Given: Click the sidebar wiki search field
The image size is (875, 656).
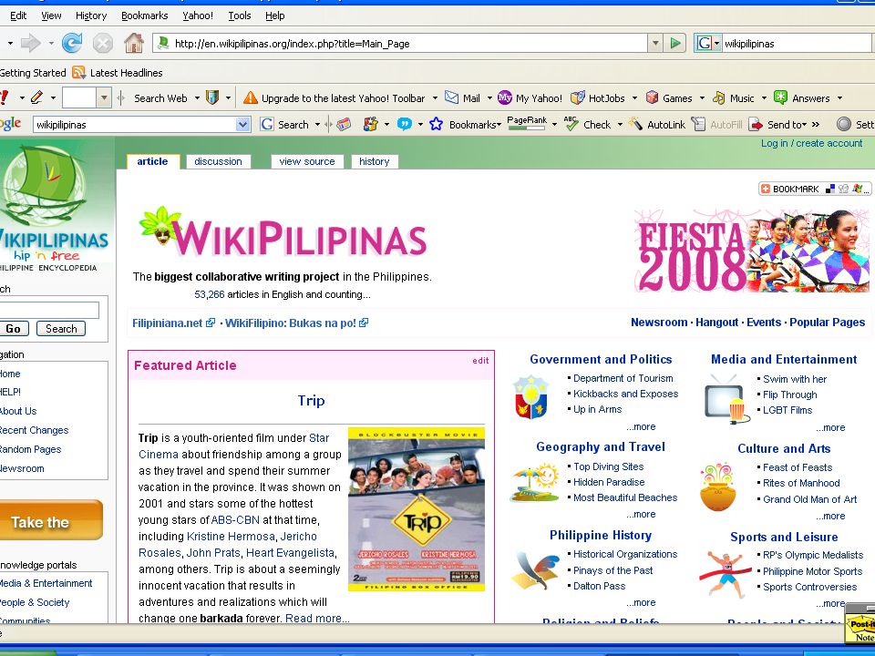Looking at the screenshot, I should (x=49, y=310).
